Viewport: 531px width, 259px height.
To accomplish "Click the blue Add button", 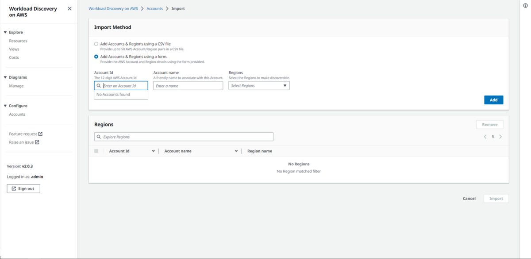I will coord(493,100).
